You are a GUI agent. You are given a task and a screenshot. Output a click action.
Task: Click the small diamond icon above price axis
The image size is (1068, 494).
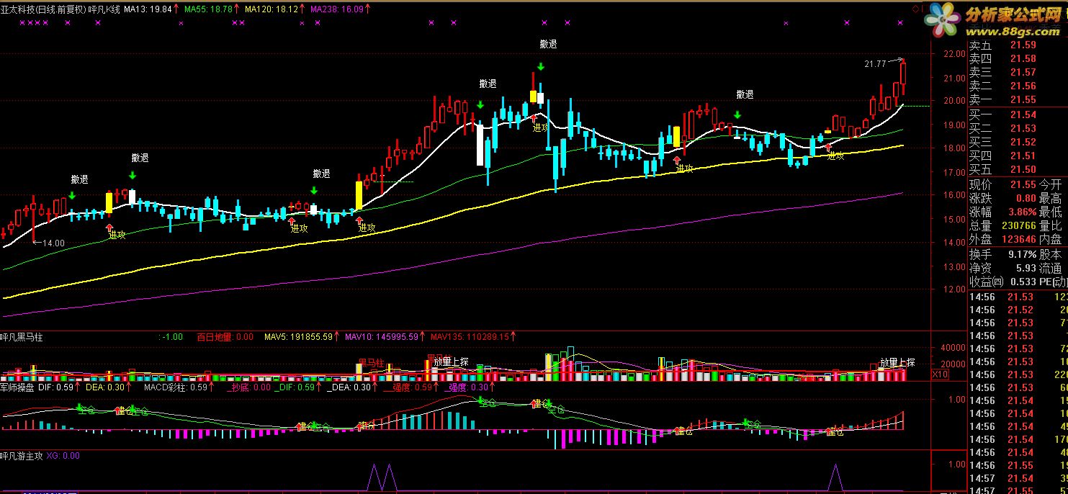(915, 8)
